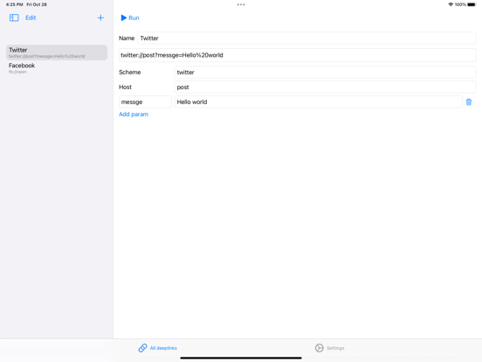Toggle the sidebar visibility icon

[14, 17]
